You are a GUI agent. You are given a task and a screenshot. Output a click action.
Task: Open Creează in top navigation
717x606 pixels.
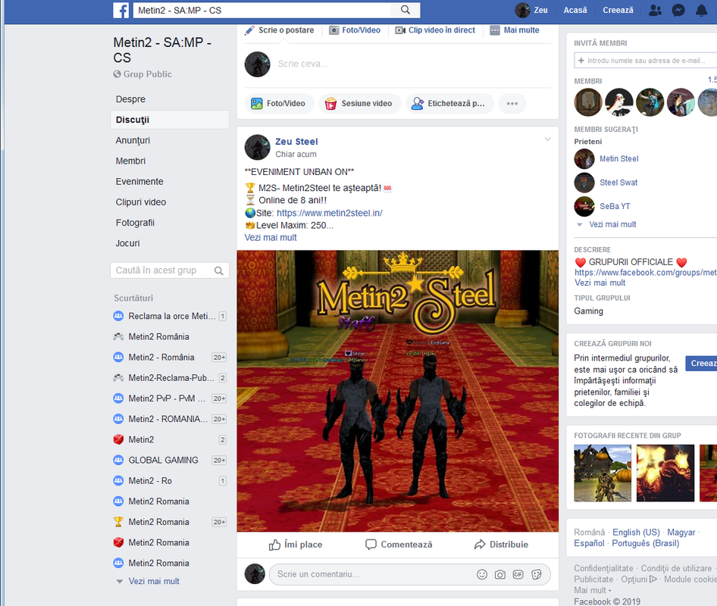click(x=618, y=10)
